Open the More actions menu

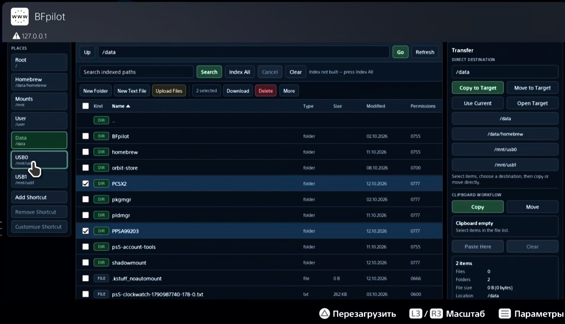[289, 91]
